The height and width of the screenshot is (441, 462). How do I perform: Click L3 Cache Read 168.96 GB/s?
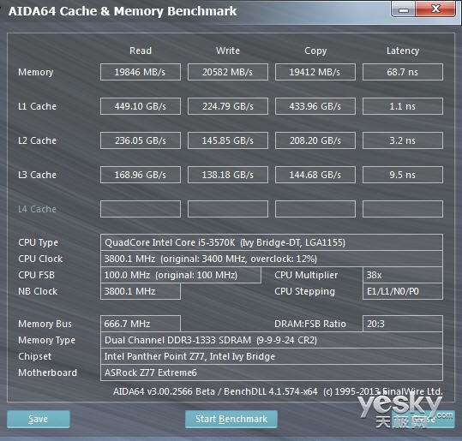(141, 175)
